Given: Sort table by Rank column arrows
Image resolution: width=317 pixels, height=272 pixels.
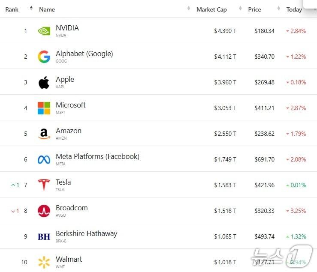Looking at the screenshot, I should pos(31,9).
